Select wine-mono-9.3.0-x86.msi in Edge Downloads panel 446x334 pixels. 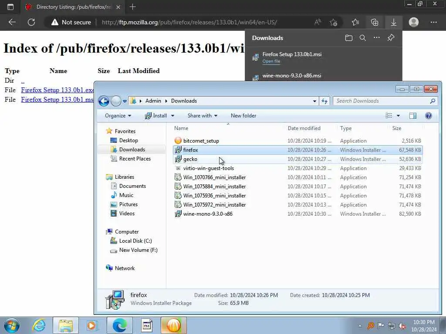click(x=292, y=76)
